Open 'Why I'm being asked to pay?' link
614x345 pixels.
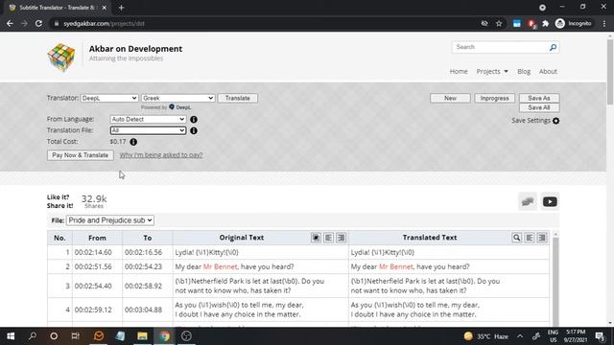pos(161,155)
